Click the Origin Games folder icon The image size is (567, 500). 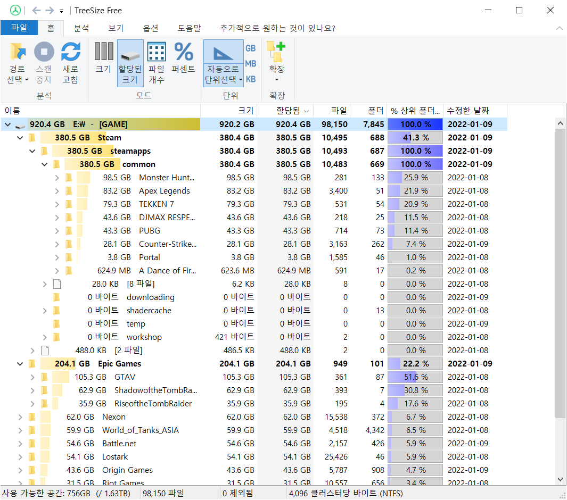[x=32, y=470]
